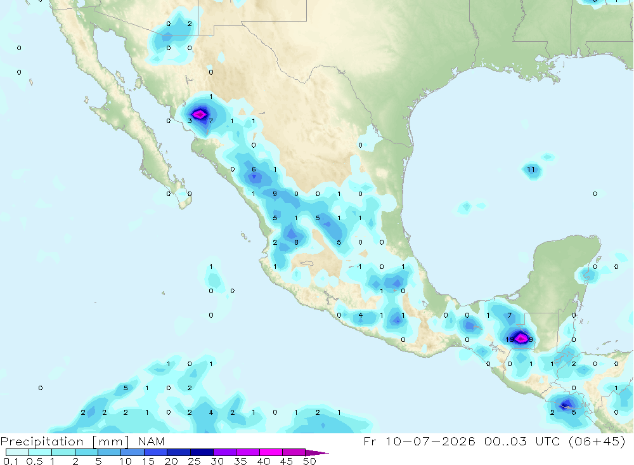Click the '3' value beside the northwest magenta cell
634x465 pixels.
[190, 121]
